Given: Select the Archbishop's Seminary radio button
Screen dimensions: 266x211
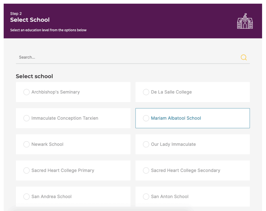Looking at the screenshot, I should tap(26, 92).
